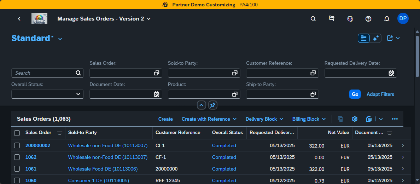Click the Sales Order filter input field

(121, 73)
